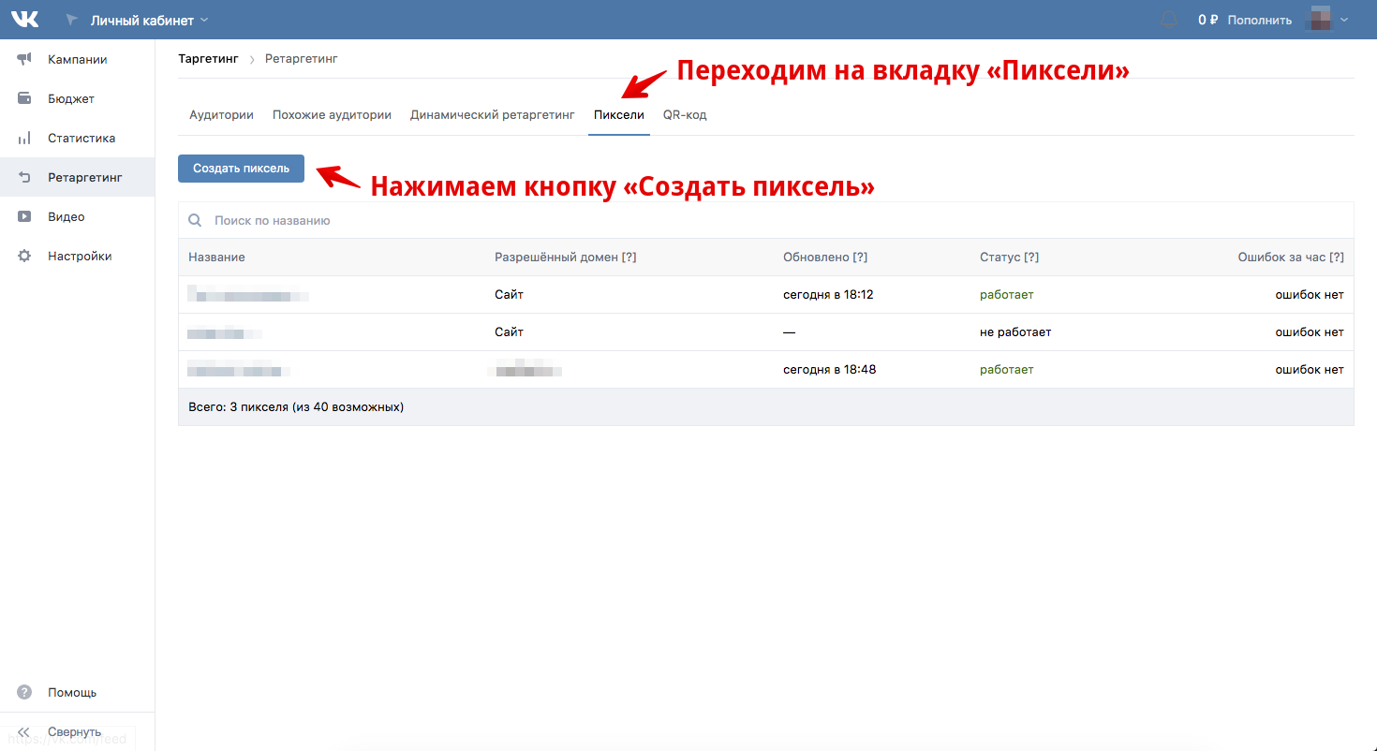Open the pixel name in не работает row
This screenshot has width=1377, height=751.
click(x=225, y=332)
